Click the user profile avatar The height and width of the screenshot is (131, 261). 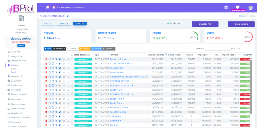click(250, 8)
